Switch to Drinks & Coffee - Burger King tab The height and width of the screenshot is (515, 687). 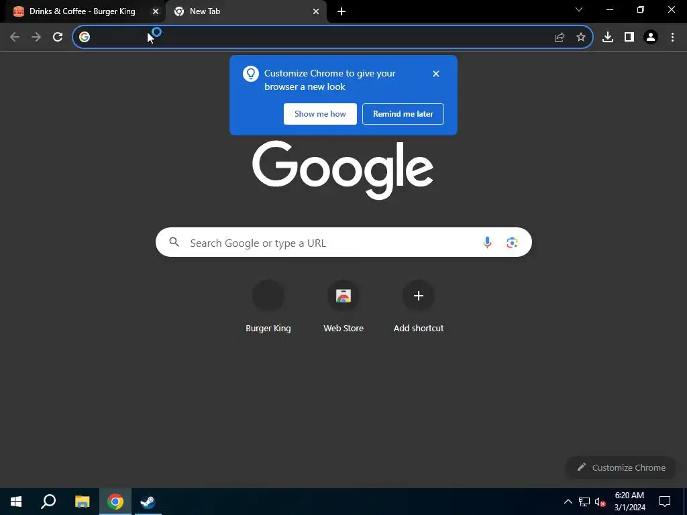click(83, 11)
